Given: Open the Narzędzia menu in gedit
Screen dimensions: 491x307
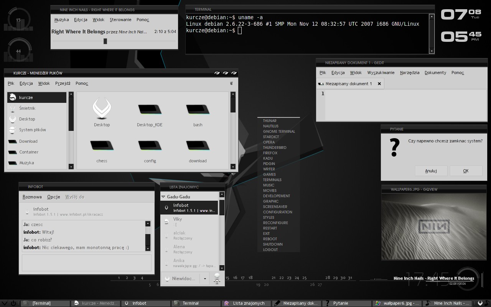Looking at the screenshot, I should point(410,73).
